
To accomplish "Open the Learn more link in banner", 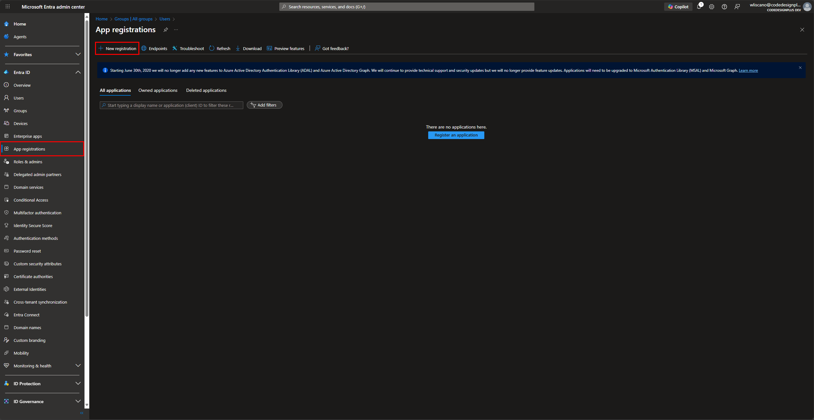I will (748, 70).
